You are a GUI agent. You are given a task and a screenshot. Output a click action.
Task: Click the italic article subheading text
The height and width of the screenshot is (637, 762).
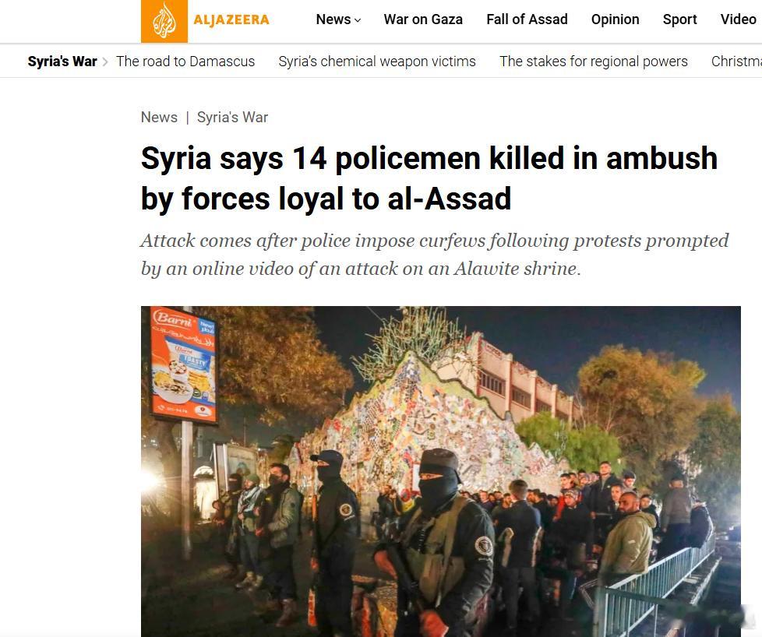click(435, 255)
